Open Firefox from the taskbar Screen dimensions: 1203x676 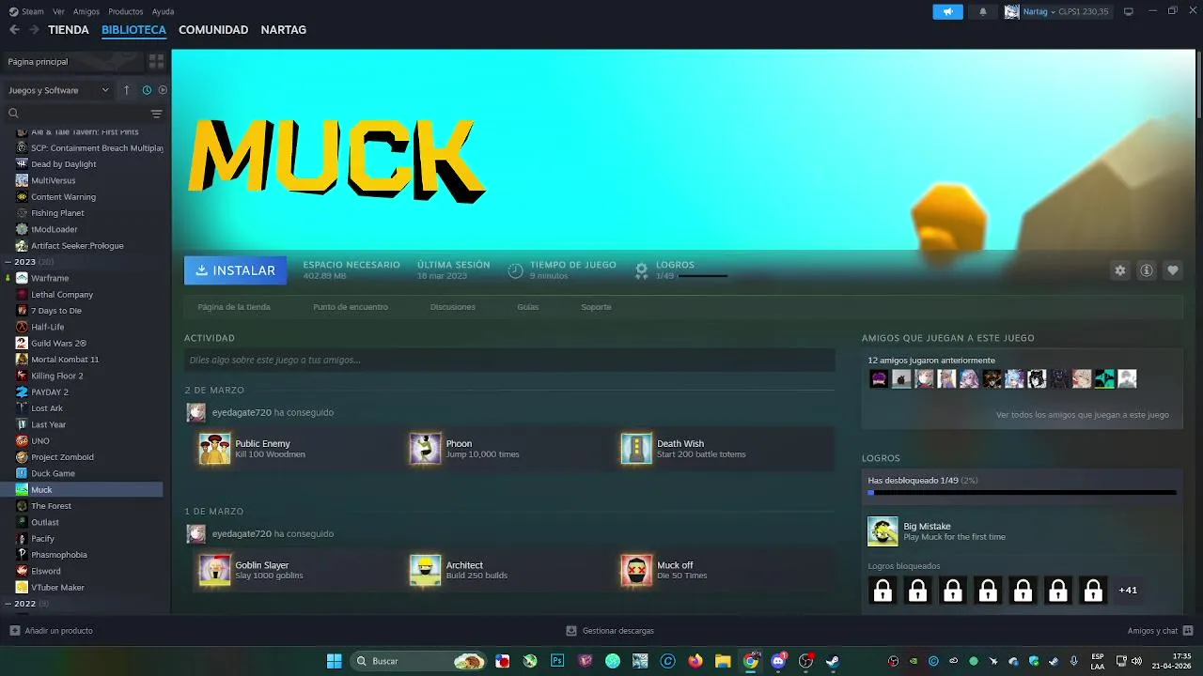[x=695, y=661]
